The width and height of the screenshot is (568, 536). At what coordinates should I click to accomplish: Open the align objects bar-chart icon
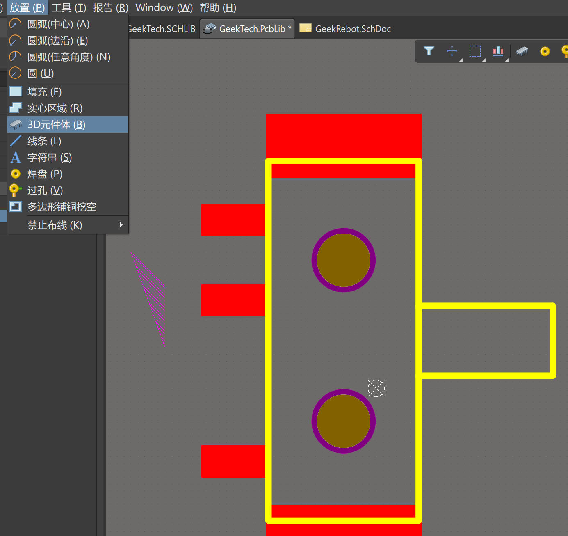[498, 51]
